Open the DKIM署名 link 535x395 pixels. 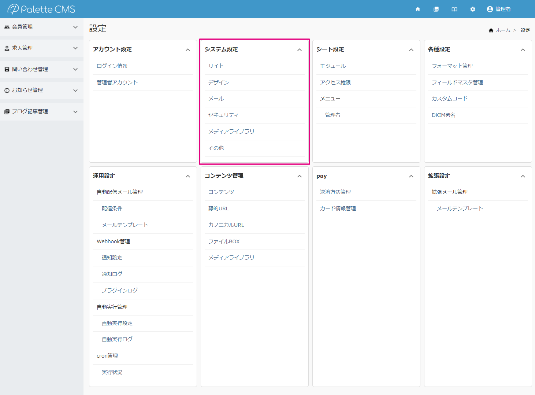pyautogui.click(x=444, y=115)
